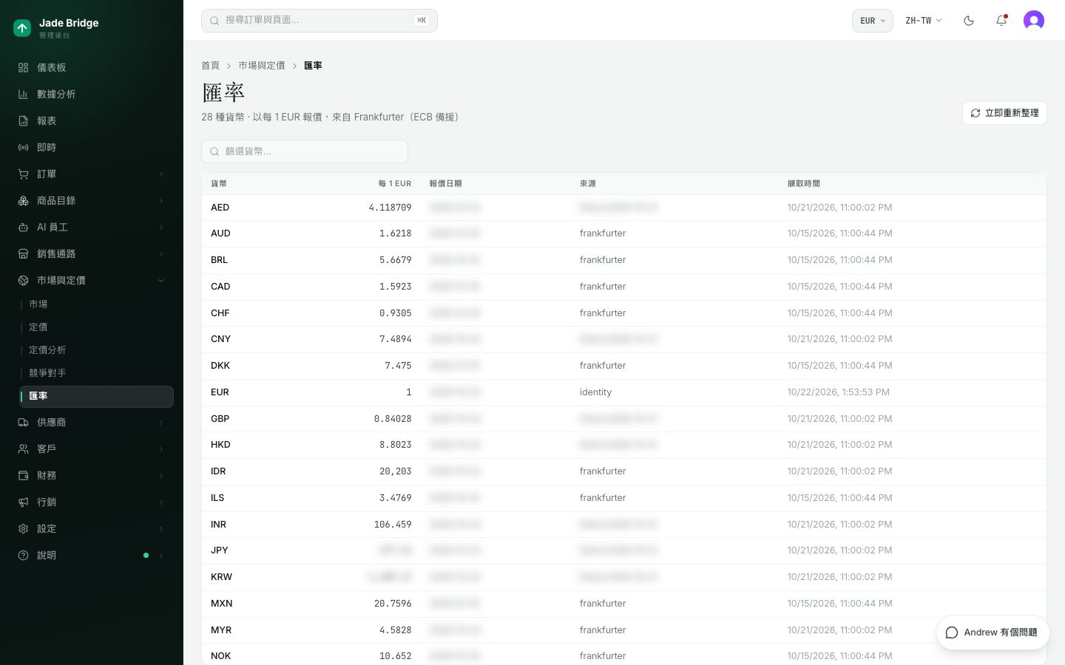
Task: Click the 擷取時間 column header
Action: click(x=804, y=183)
